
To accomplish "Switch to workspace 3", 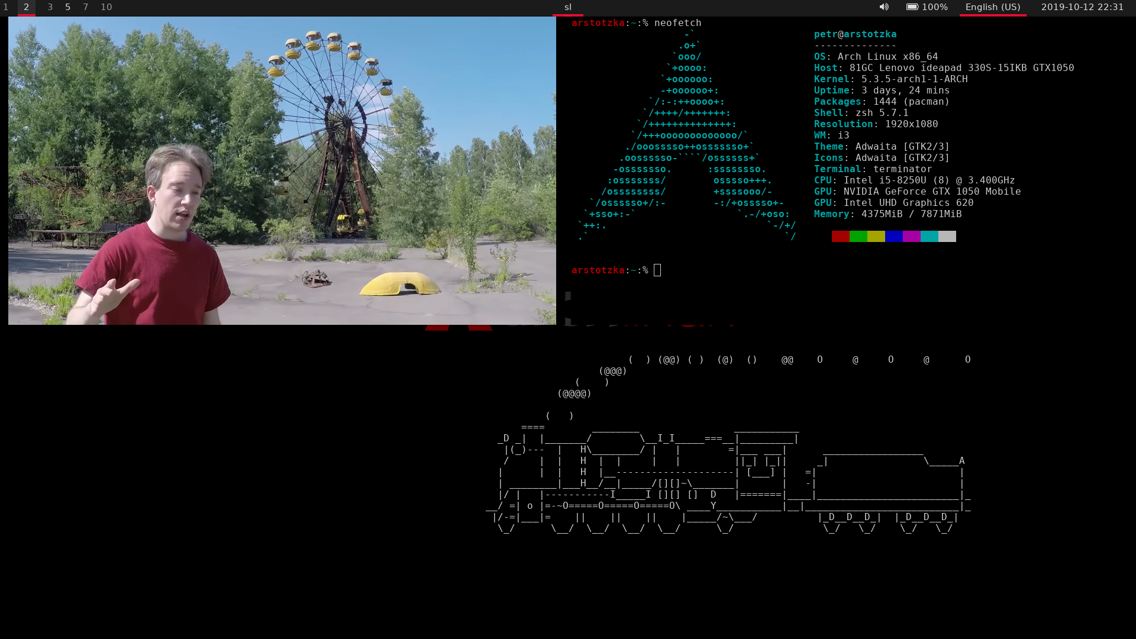I will tap(50, 7).
